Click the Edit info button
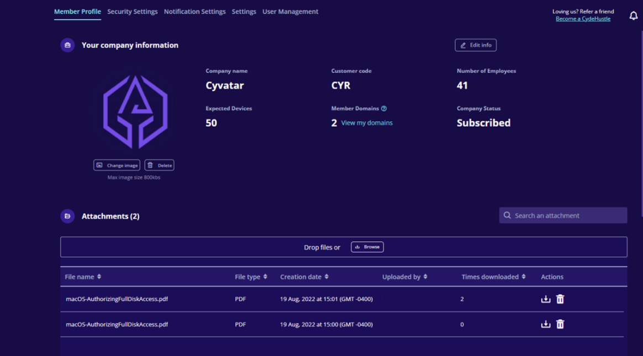 point(475,45)
